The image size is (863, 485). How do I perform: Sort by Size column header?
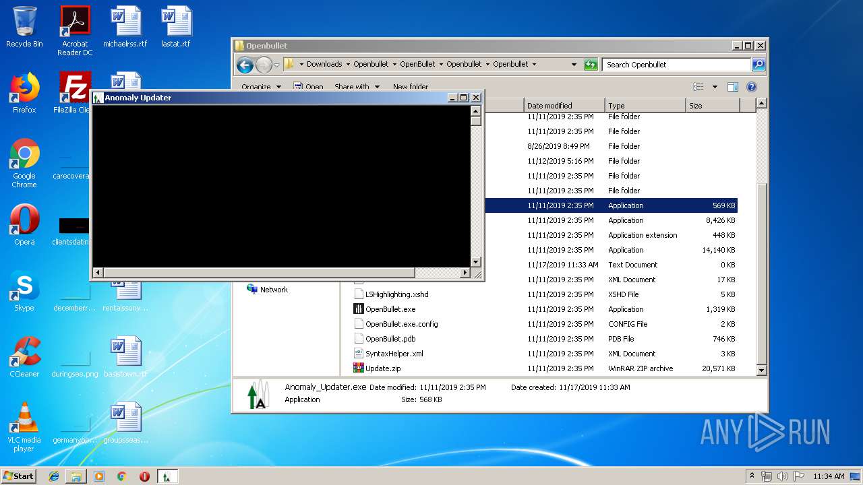(713, 106)
